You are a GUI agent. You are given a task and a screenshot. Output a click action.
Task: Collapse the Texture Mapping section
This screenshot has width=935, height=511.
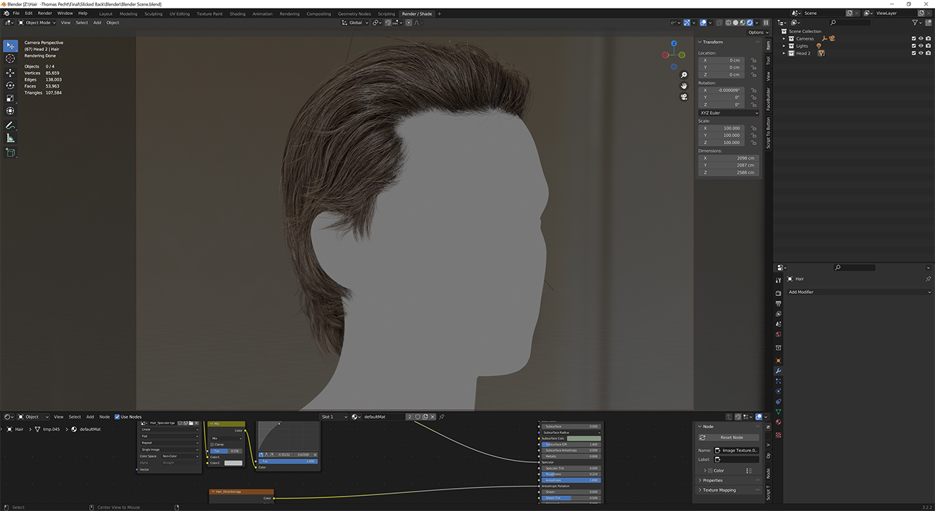[x=719, y=489]
